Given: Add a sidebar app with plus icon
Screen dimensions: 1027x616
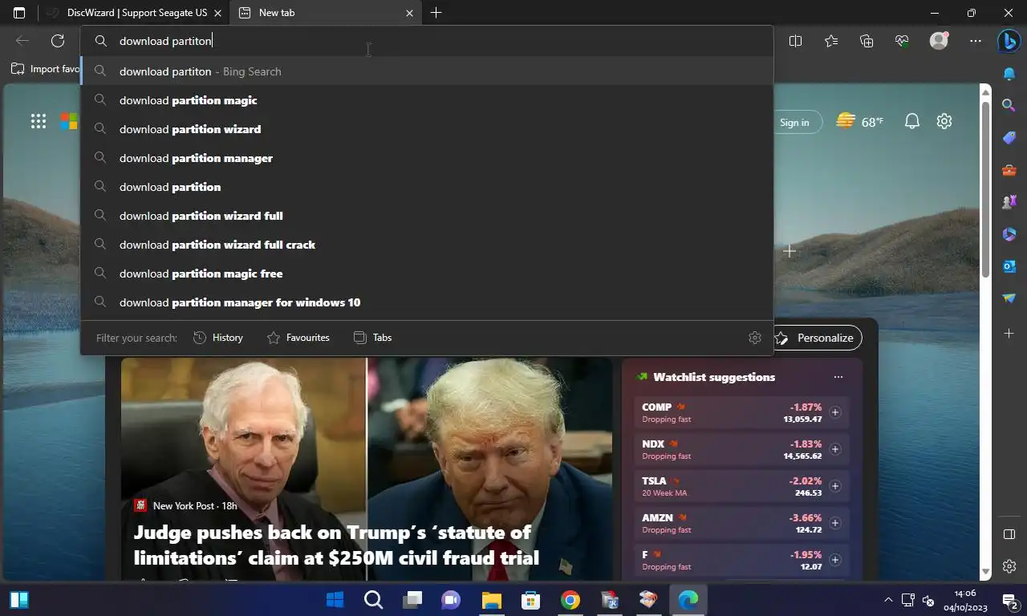Looking at the screenshot, I should coord(1009,333).
